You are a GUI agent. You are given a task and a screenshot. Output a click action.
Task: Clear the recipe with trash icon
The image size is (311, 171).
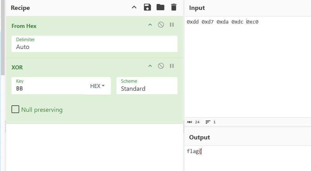174,7
